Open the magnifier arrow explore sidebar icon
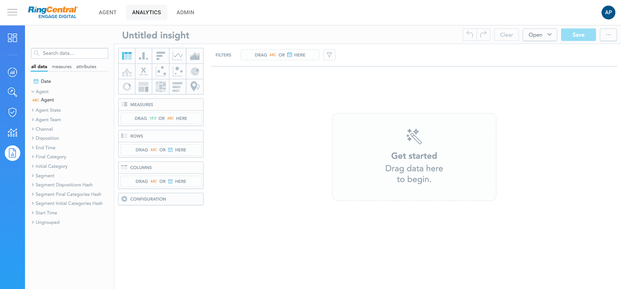Image resolution: width=621 pixels, height=289 pixels. (12, 92)
